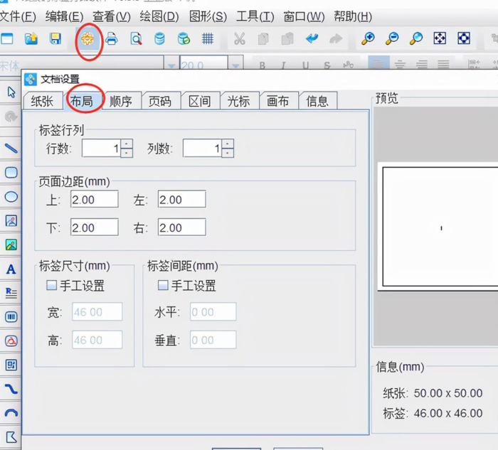Image resolution: width=498 pixels, height=450 pixels.
Task: Select the arc drawing tool
Action: pyautogui.click(x=11, y=412)
